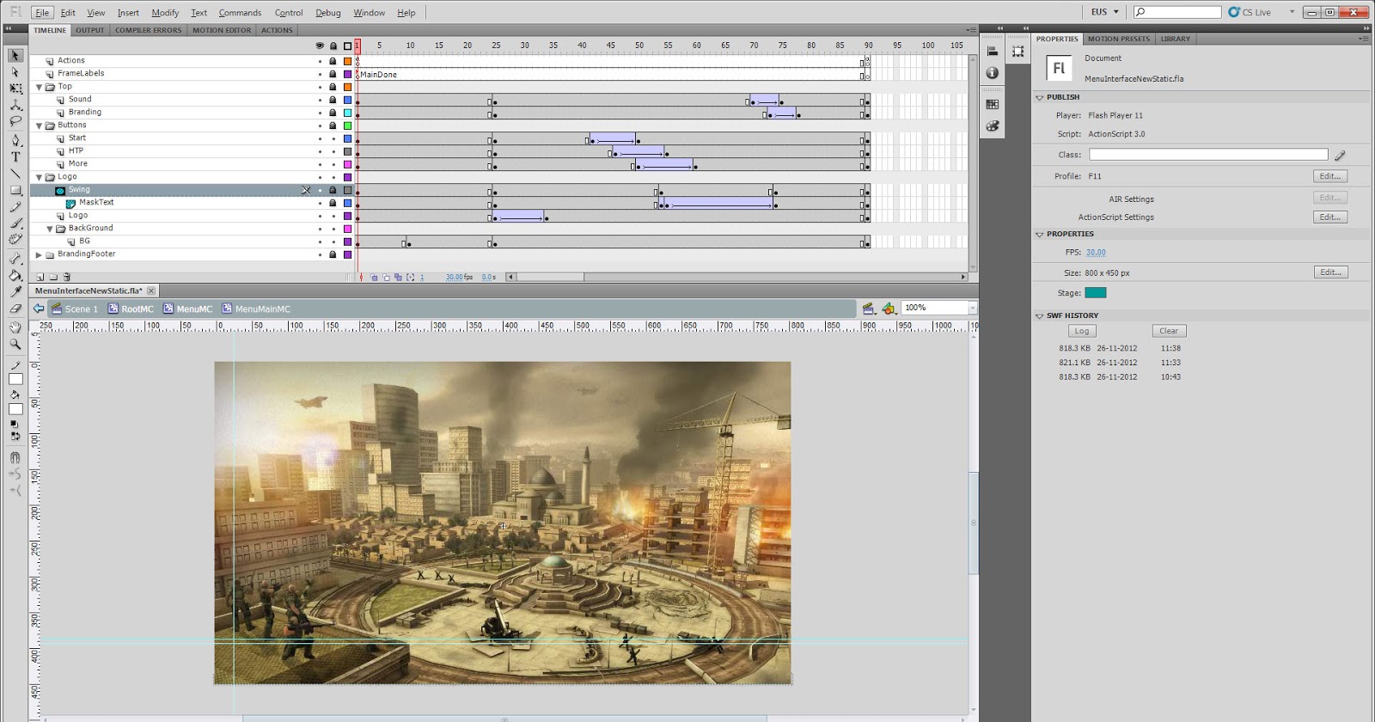Open the EUS workspace dropdown
Screen dimensions: 1375x722
(x=1104, y=12)
